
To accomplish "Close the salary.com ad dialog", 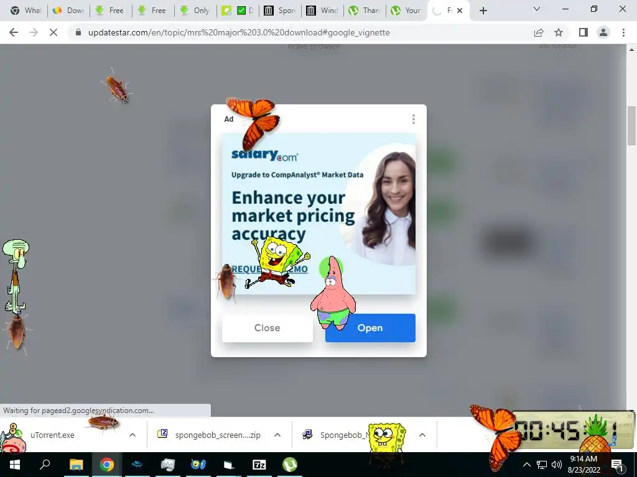I will point(267,328).
